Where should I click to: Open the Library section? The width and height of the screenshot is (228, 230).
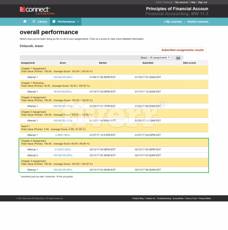[40, 22]
